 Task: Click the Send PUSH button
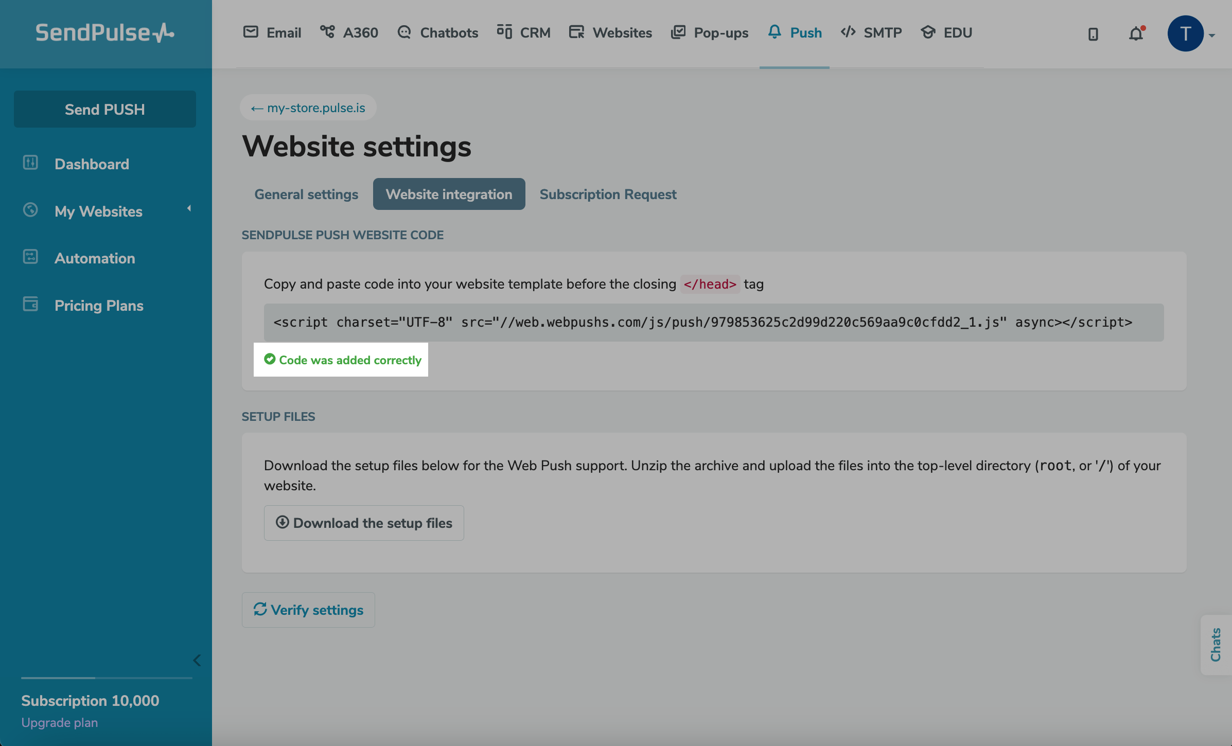click(x=104, y=109)
